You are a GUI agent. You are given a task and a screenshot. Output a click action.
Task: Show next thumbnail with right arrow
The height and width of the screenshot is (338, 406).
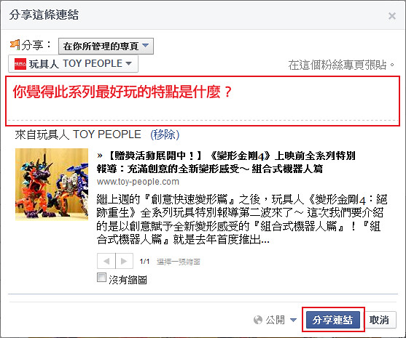click(125, 261)
